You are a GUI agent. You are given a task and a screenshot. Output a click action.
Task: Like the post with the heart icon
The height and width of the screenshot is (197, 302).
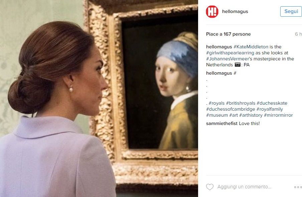tap(210, 187)
